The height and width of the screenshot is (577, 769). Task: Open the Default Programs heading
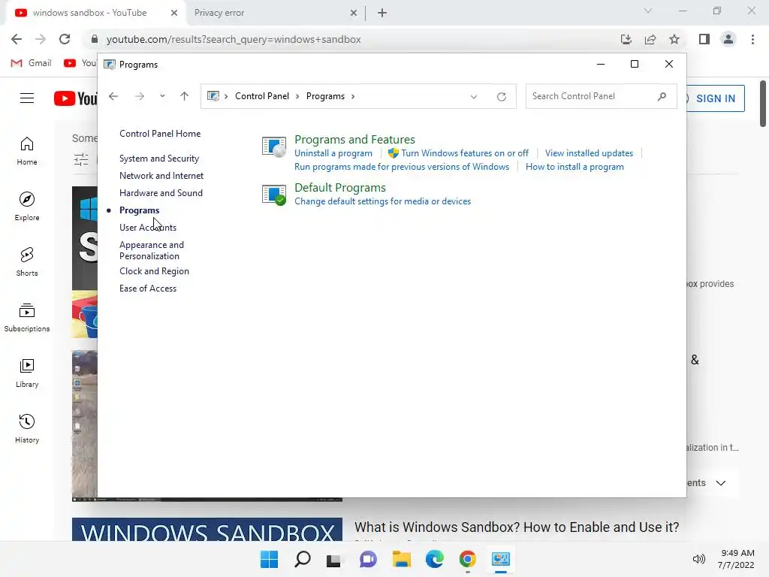coord(340,187)
